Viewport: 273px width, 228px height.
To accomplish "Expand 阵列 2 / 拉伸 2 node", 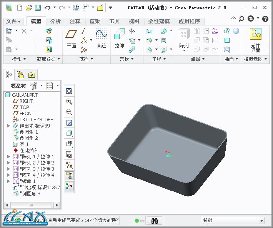I will 8,163.
